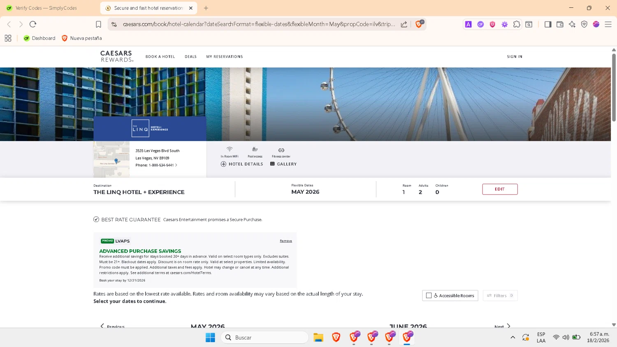Open the Windows Start menu
The height and width of the screenshot is (347, 617).
click(x=210, y=338)
